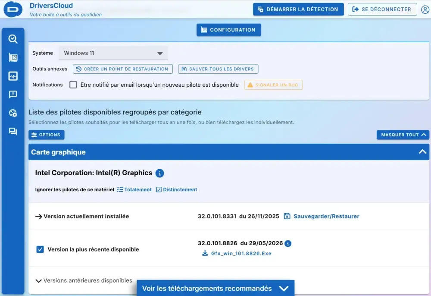The image size is (431, 296).
Task: Open the user account profile icon
Action: coord(425,9)
